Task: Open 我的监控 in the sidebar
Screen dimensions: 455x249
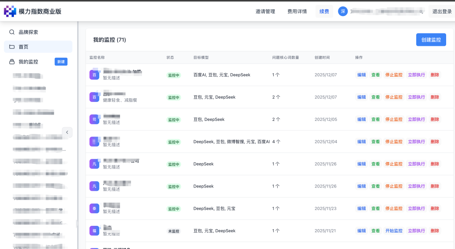Action: tap(29, 62)
